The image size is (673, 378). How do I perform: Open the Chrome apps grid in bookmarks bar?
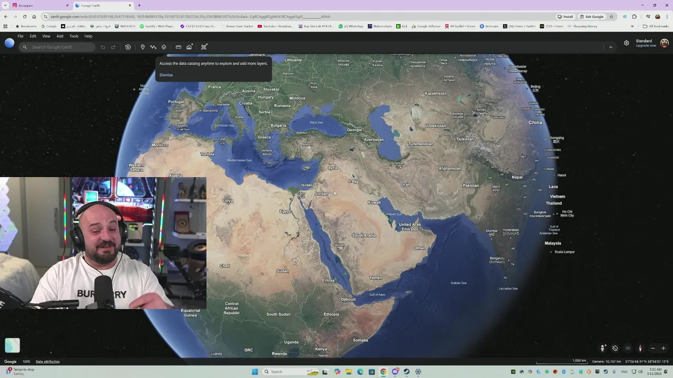pyautogui.click(x=5, y=26)
